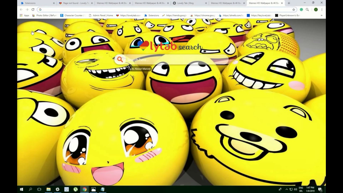The width and height of the screenshot is (343, 193).
Task: Open the Chrome profile avatar
Action: [316, 9]
